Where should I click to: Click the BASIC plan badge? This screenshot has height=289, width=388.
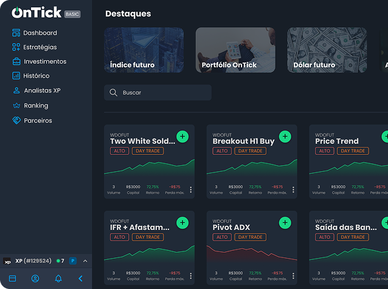pyautogui.click(x=72, y=14)
